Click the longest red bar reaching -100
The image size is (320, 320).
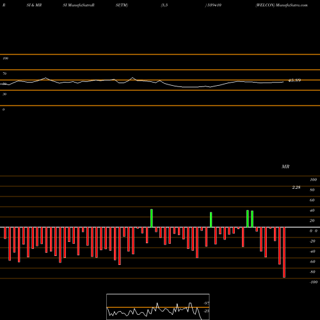coord(284,252)
